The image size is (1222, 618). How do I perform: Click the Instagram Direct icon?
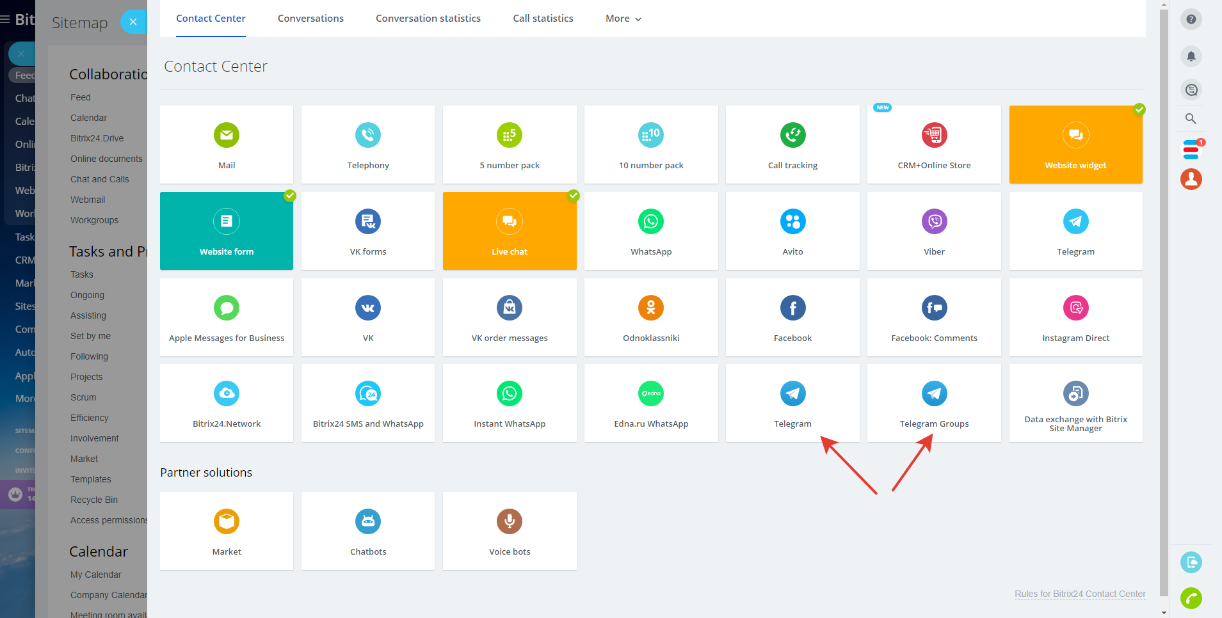point(1075,308)
